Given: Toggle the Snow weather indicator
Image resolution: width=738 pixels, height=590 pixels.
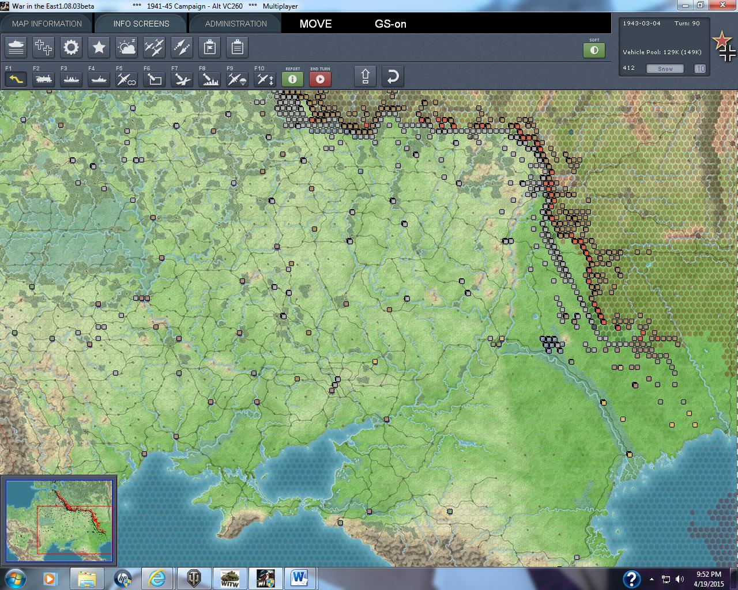Looking at the screenshot, I should (665, 69).
